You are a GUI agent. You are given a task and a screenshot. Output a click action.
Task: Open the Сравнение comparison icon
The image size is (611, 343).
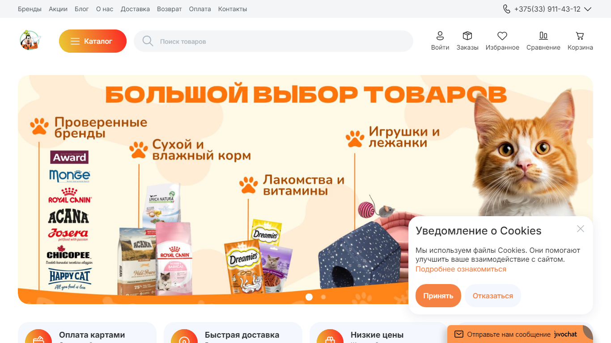(x=543, y=36)
